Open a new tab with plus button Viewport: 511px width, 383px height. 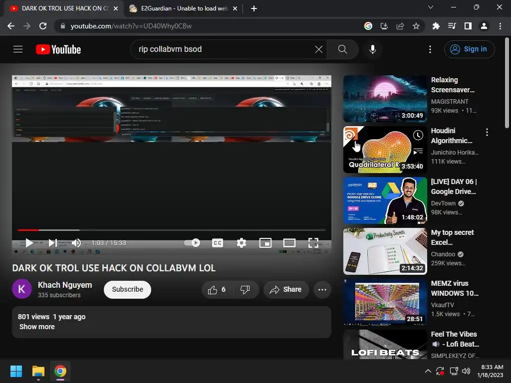click(x=254, y=8)
